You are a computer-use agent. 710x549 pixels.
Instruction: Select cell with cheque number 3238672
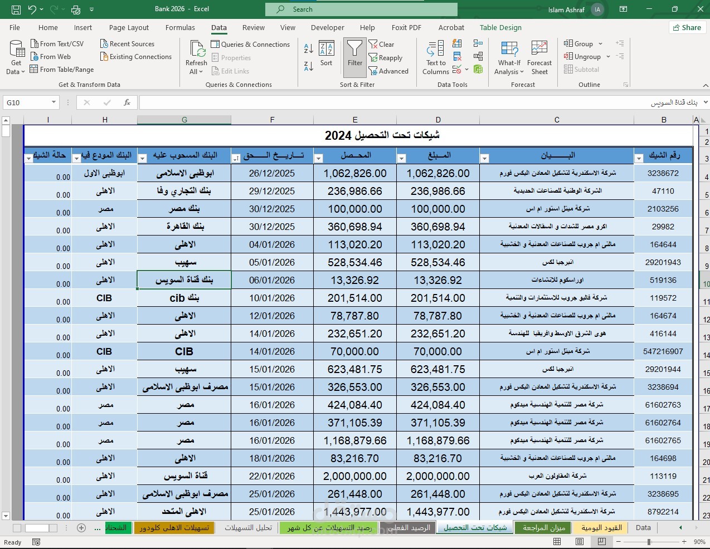[x=663, y=173]
